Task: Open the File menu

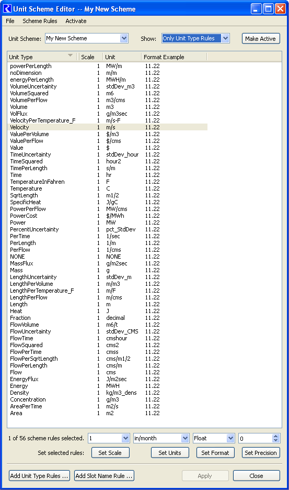Action: [x=10, y=21]
